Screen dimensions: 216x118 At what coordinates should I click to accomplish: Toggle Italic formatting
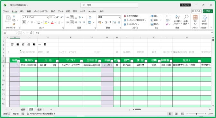point(28,22)
